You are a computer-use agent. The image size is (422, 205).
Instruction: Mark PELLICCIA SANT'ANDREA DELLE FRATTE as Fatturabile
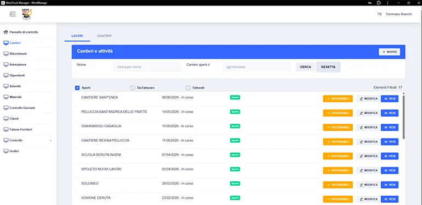(x=338, y=113)
